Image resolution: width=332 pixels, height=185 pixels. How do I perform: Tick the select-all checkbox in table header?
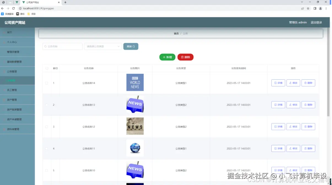(x=47, y=68)
